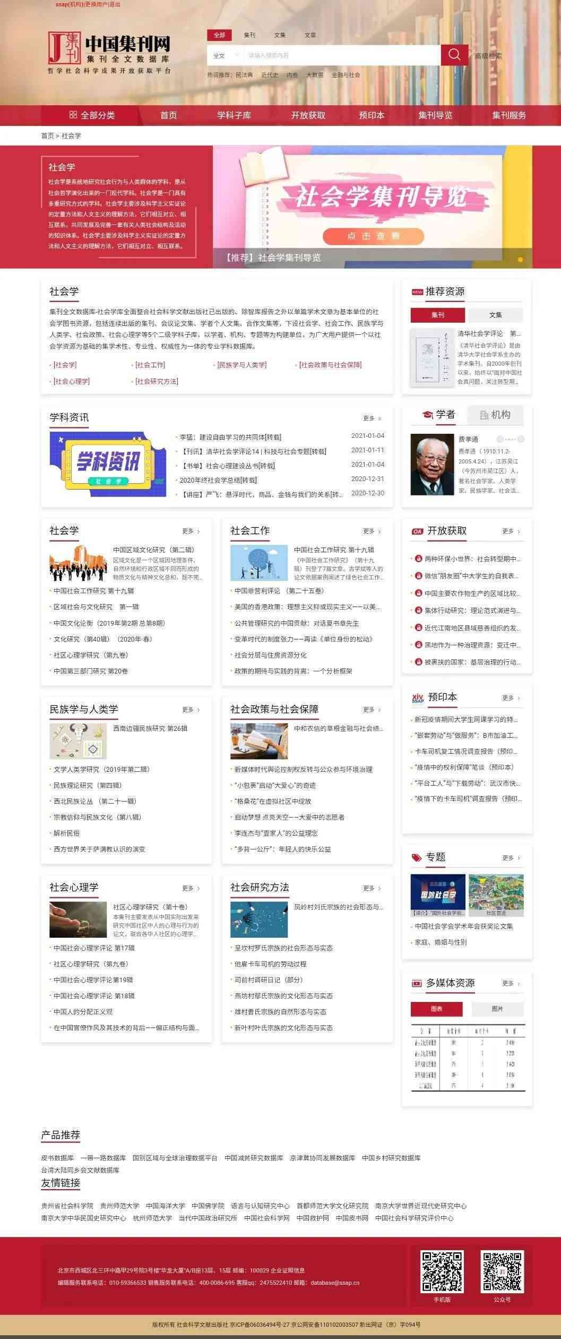Click the QR code labeled 手机版

442,1271
